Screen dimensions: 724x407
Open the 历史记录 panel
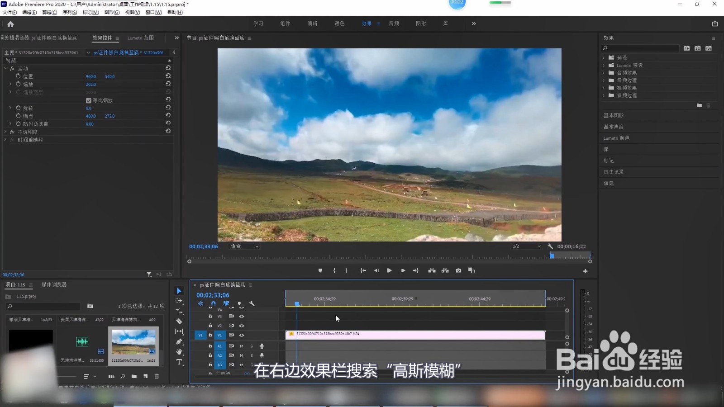click(614, 172)
